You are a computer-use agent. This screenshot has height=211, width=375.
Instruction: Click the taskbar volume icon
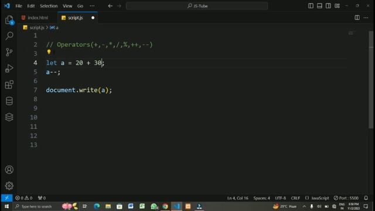pos(319,206)
